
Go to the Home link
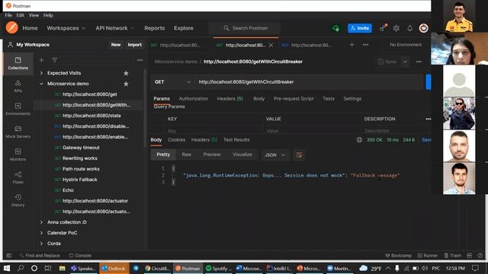pyautogui.click(x=30, y=28)
